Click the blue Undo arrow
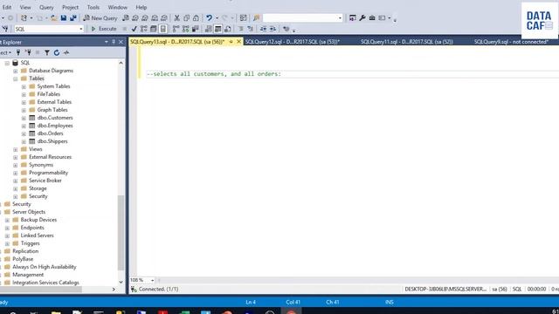 (x=209, y=17)
